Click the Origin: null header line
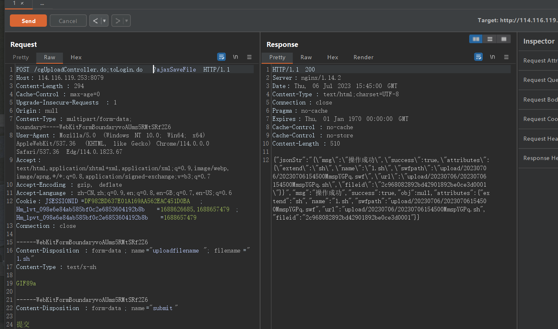The height and width of the screenshot is (329, 558). pyautogui.click(x=37, y=111)
